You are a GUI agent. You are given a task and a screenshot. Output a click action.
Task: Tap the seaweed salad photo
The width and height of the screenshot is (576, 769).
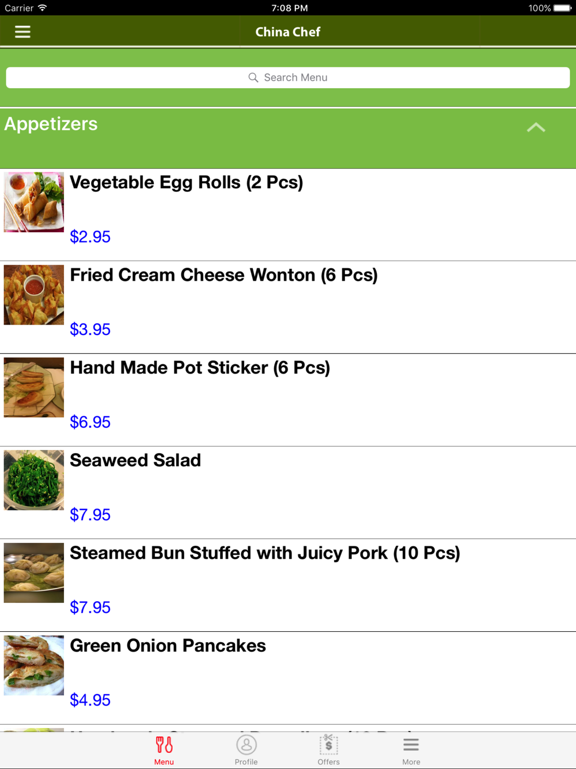tap(34, 480)
